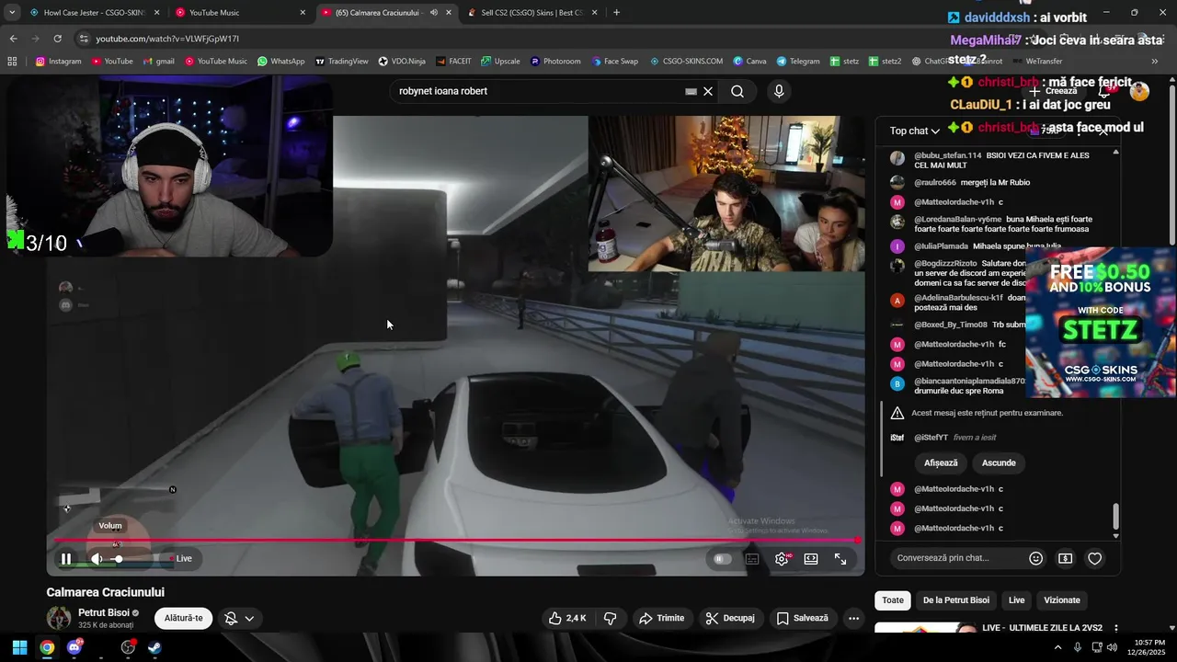This screenshot has width=1177, height=662.
Task: Open Canva bookmark
Action: [749, 62]
